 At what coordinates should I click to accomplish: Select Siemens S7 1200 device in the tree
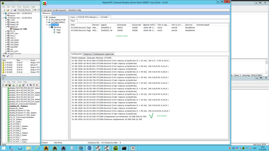coord(20,29)
